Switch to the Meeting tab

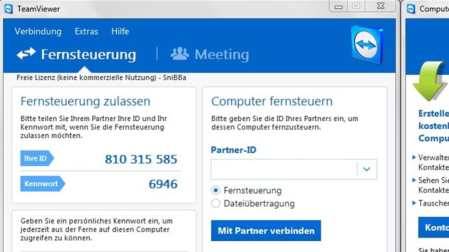(210, 54)
